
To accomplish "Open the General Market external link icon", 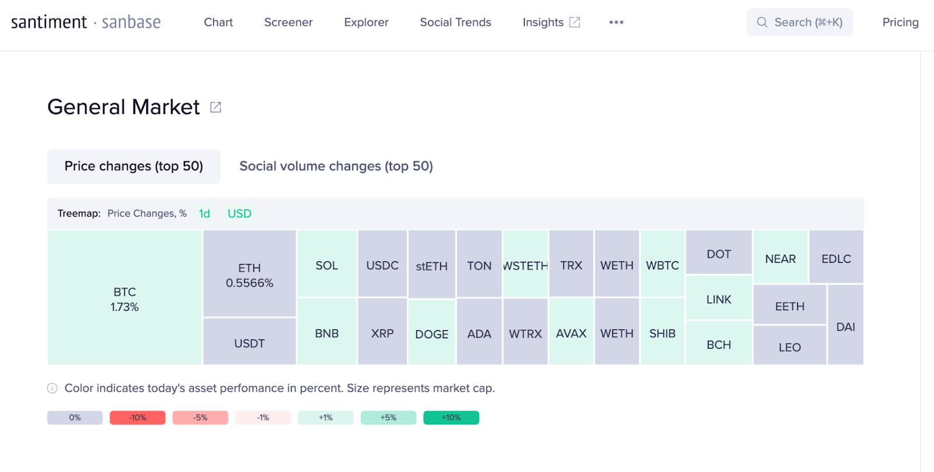I will pyautogui.click(x=215, y=107).
